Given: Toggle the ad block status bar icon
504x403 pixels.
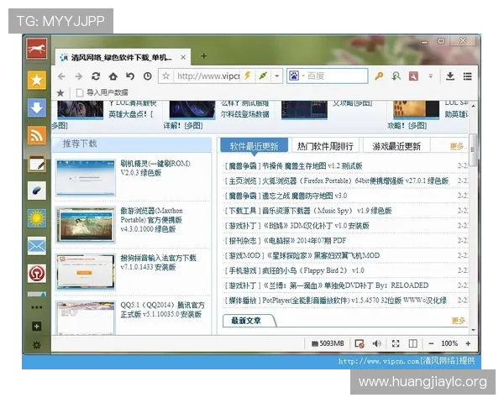Looking at the screenshot, I should [360, 344].
